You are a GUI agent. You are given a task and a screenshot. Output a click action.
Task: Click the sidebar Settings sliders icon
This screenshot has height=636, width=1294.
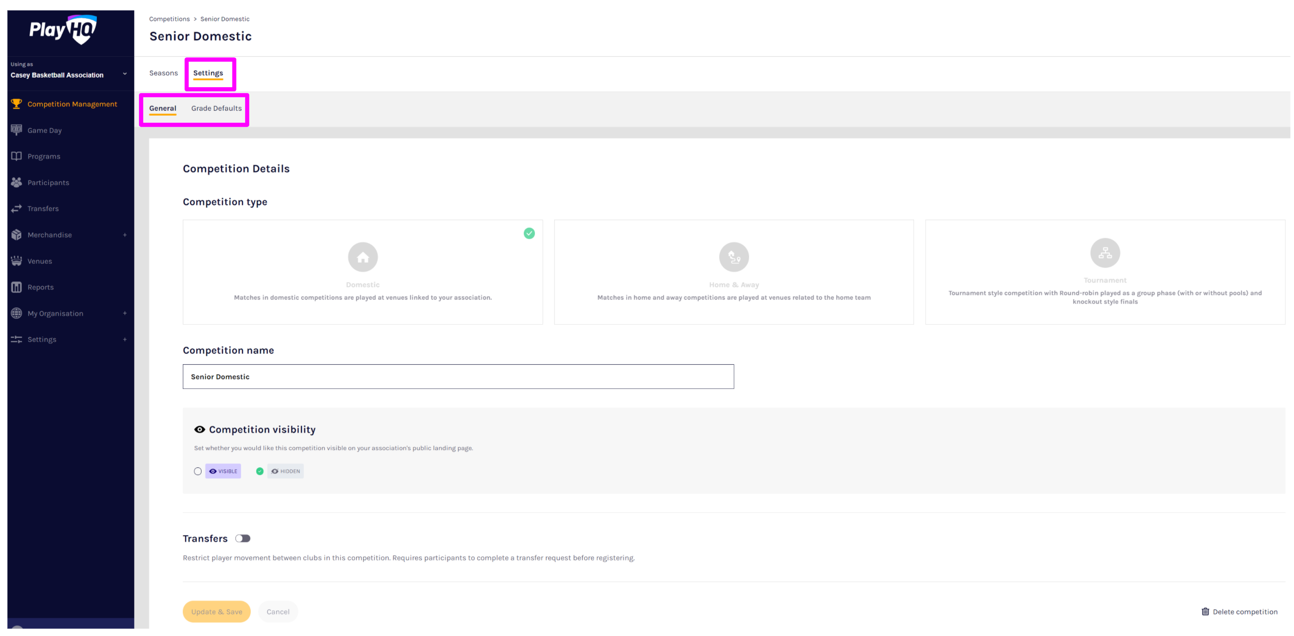tap(16, 339)
